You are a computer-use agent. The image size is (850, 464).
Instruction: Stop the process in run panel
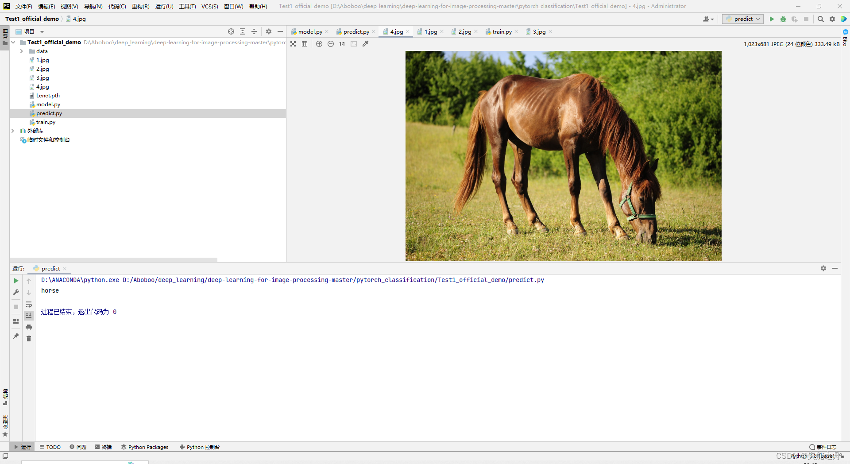click(x=16, y=307)
